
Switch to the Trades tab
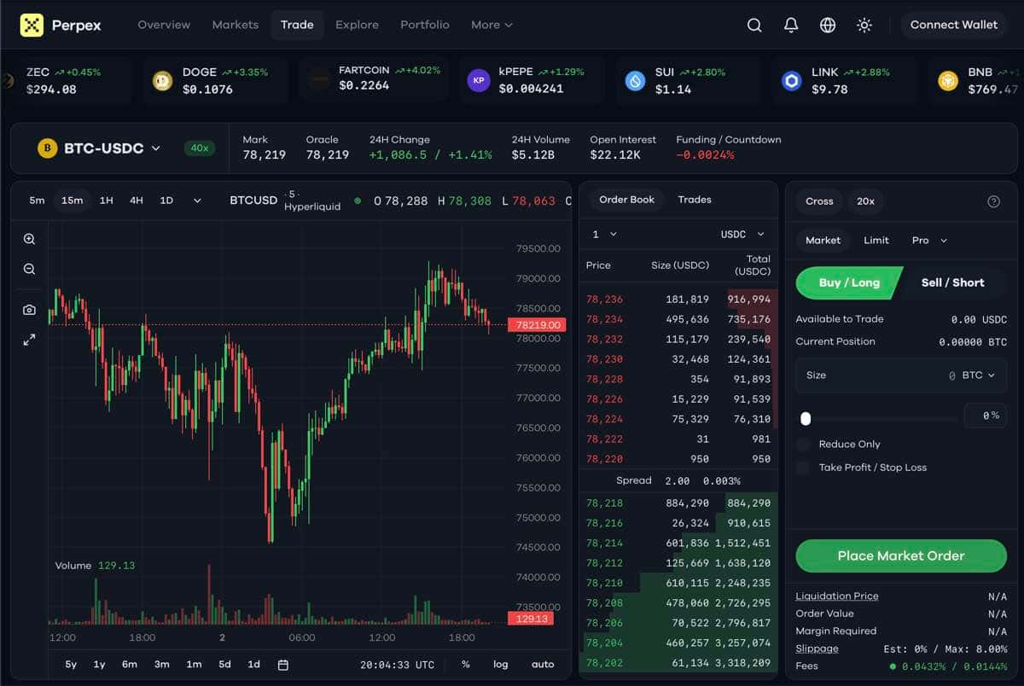tap(694, 200)
